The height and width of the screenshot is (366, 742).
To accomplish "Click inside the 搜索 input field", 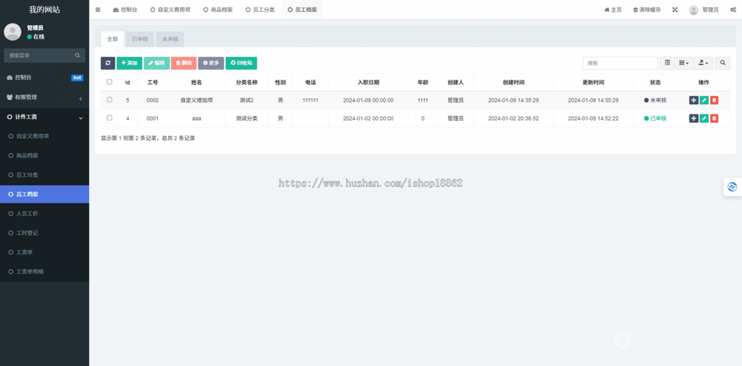I will coord(618,63).
